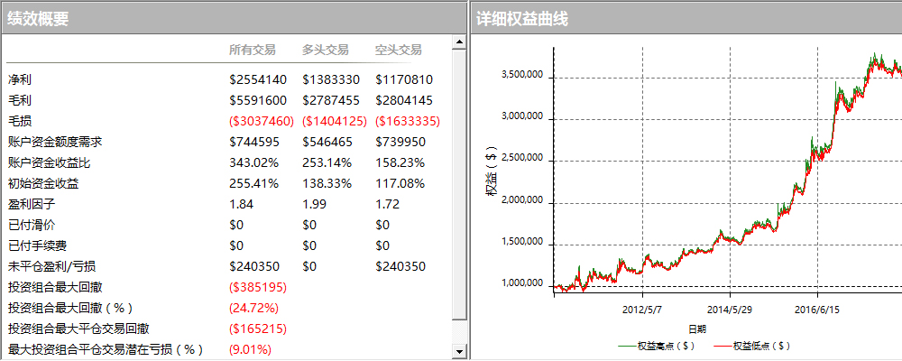Click the scrollbar up arrow in performance summary
Screen dimensions: 902x361
[460, 42]
